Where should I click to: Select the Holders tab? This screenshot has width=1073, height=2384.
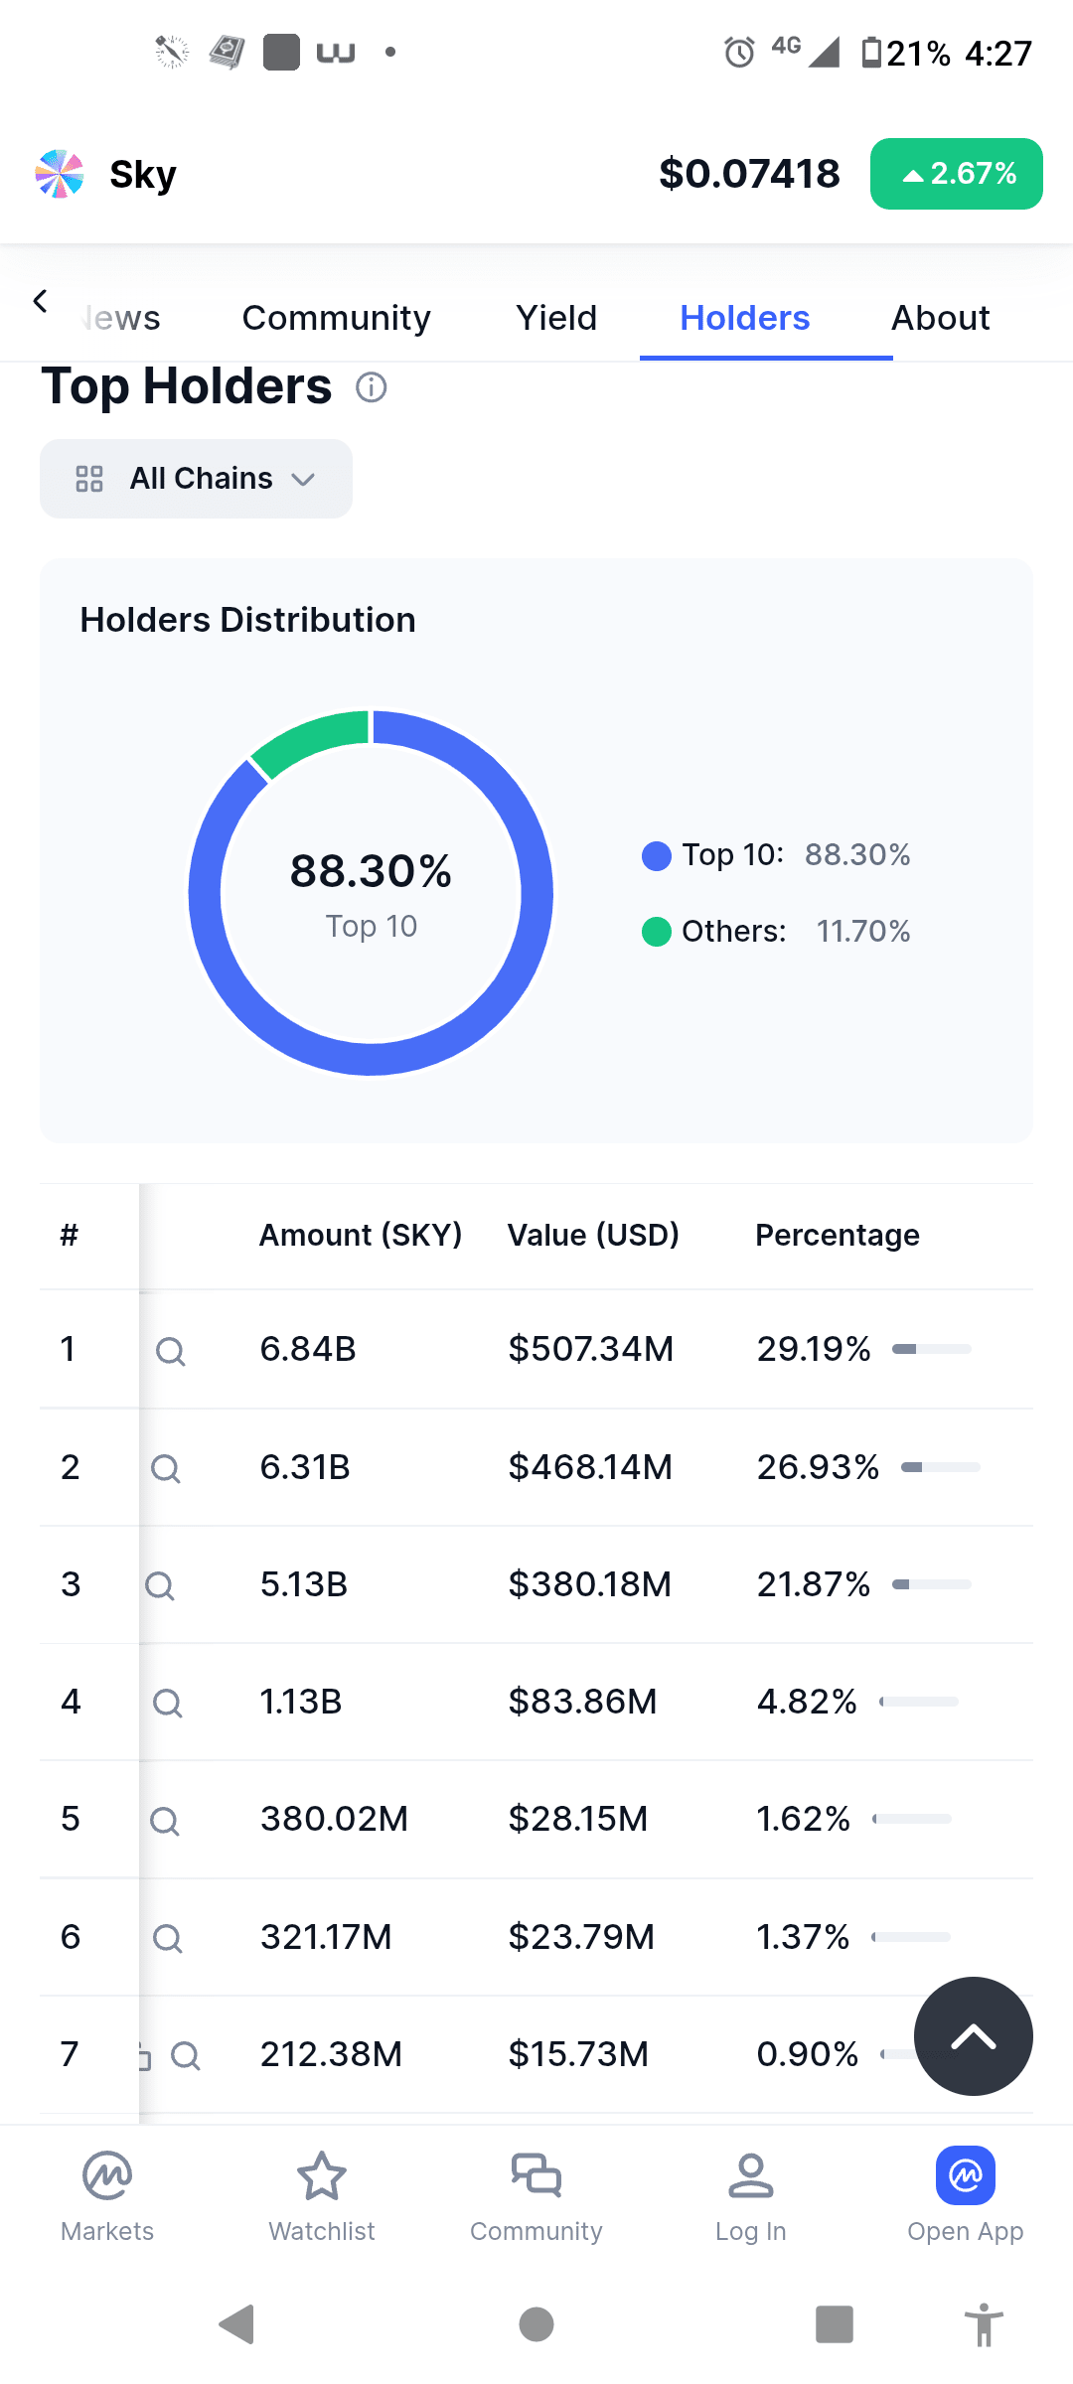pos(745,318)
